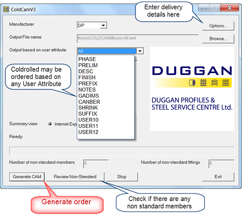Click the Duggan Profiles logo image
This screenshot has height=218, width=242.
point(192,89)
